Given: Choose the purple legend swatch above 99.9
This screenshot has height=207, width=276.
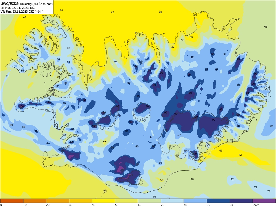Looking at the screenshot, I should [x=264, y=201].
